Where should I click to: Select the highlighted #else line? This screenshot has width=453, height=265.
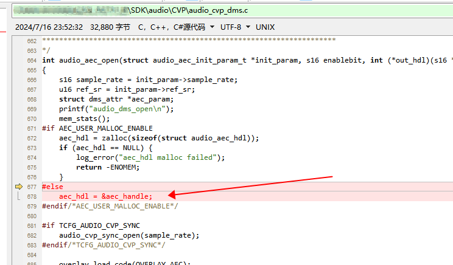(247, 187)
